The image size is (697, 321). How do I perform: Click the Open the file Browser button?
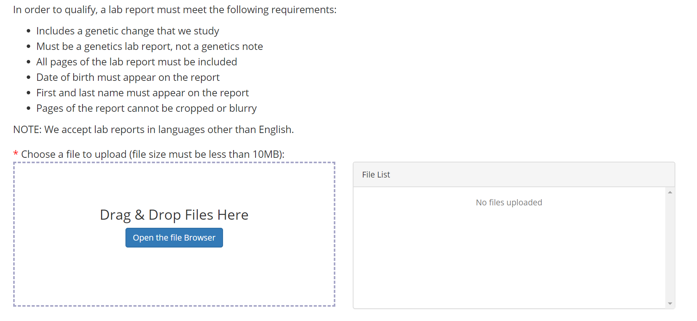pyautogui.click(x=174, y=237)
